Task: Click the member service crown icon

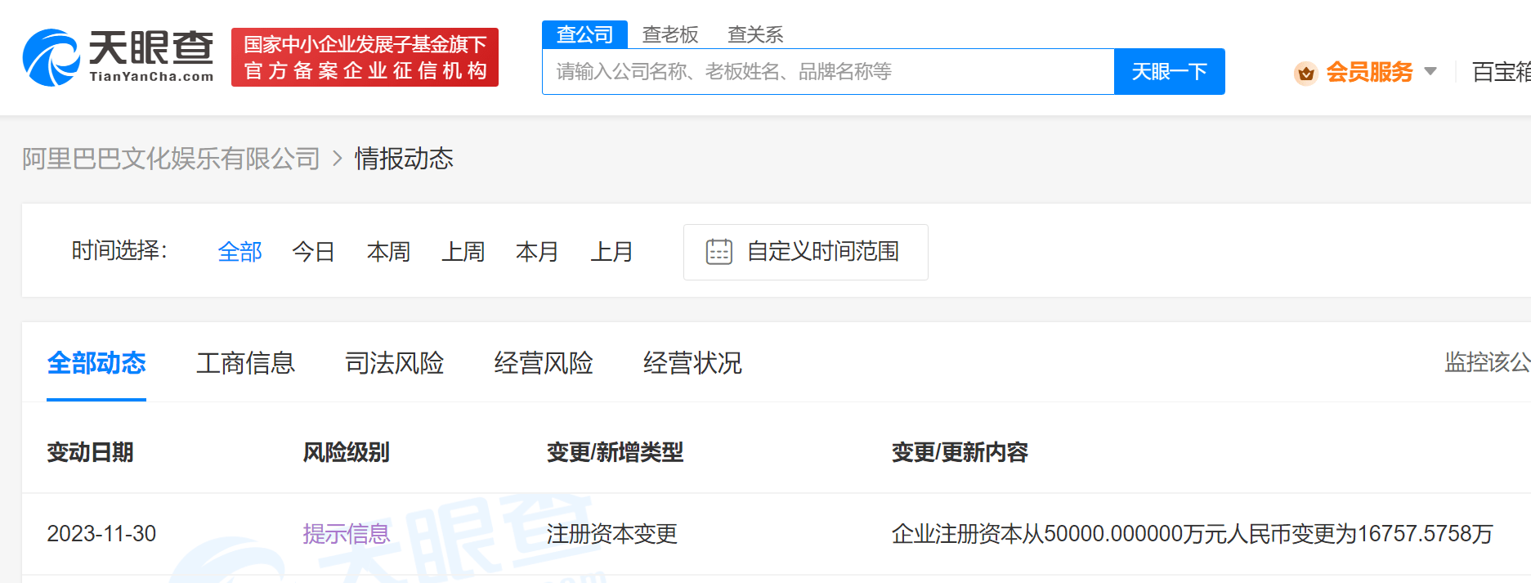Action: point(1305,73)
